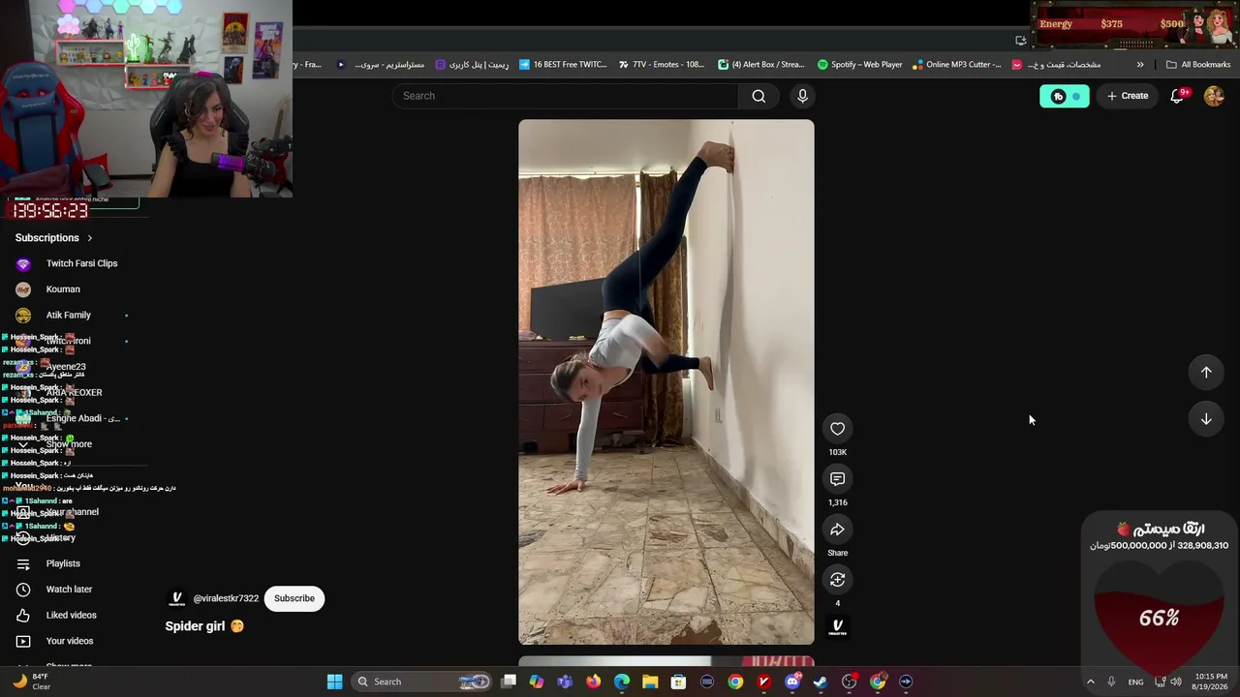This screenshot has height=697, width=1240.
Task: Open Spotify Web Player bookmark
Action: coord(859,65)
